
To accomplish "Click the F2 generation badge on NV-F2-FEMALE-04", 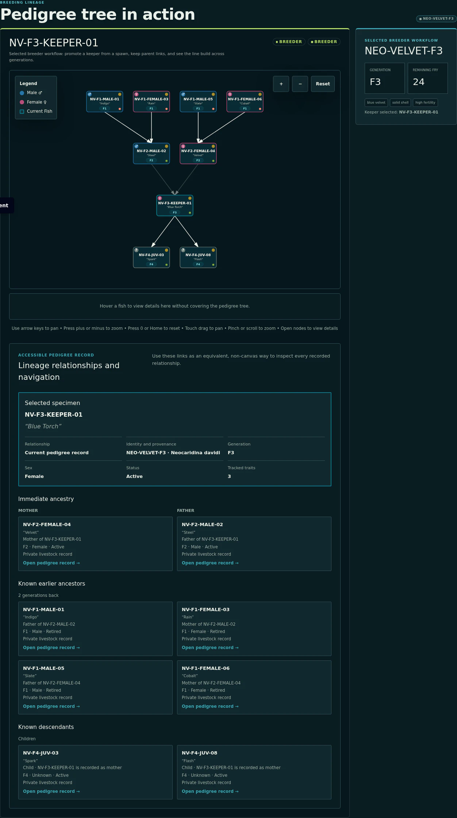I will (x=198, y=160).
